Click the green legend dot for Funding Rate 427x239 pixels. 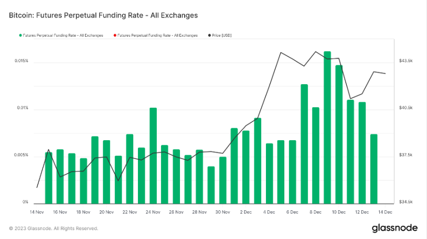click(x=20, y=35)
